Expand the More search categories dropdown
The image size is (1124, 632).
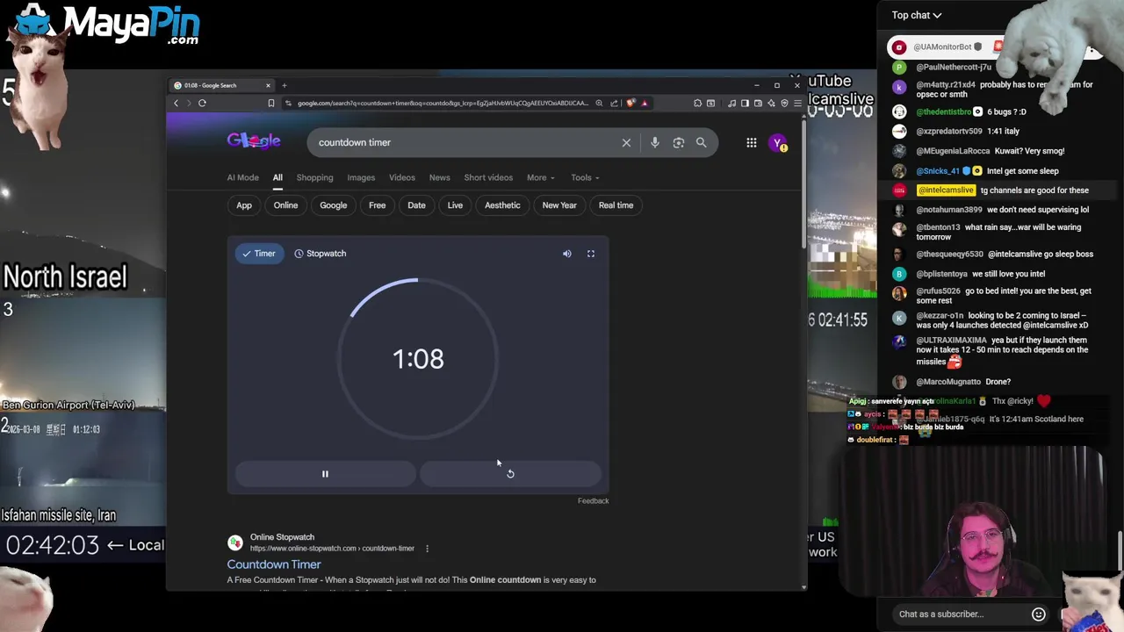pos(540,177)
